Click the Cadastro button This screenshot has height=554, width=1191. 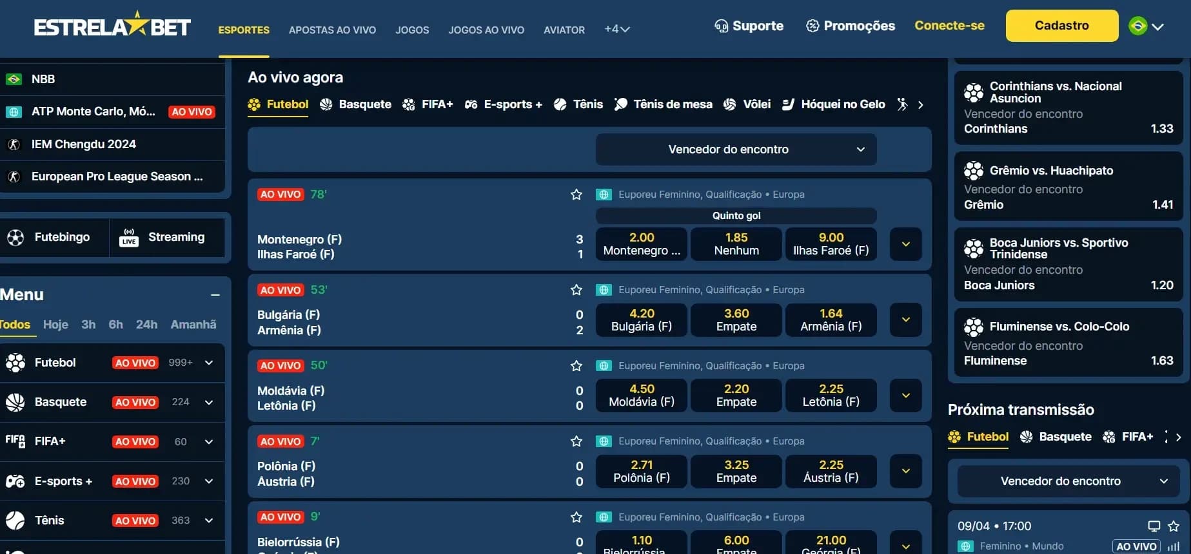click(x=1062, y=26)
